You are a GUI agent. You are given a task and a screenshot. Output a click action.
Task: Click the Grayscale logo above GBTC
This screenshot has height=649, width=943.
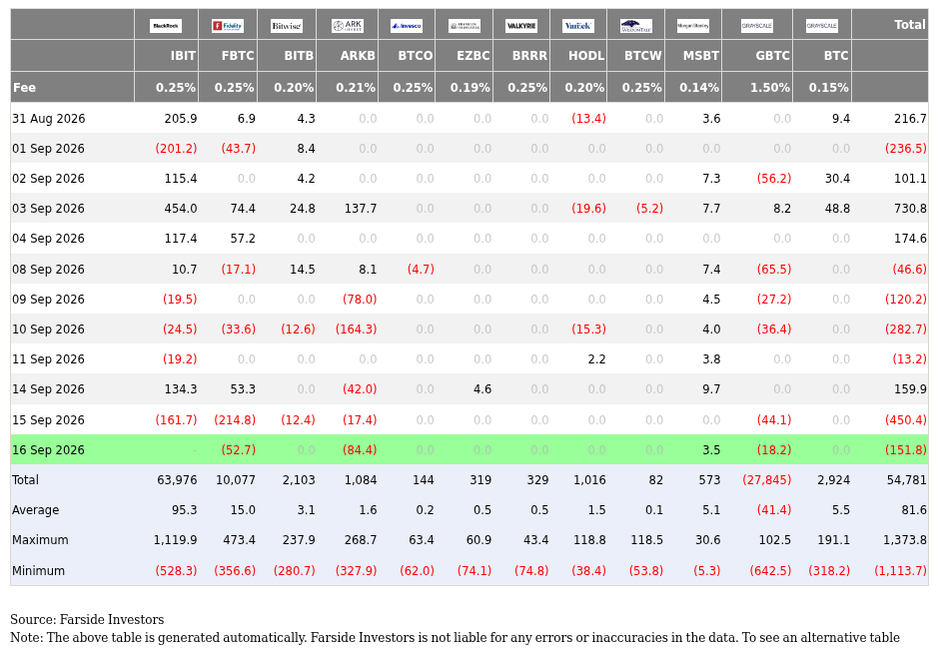756,26
